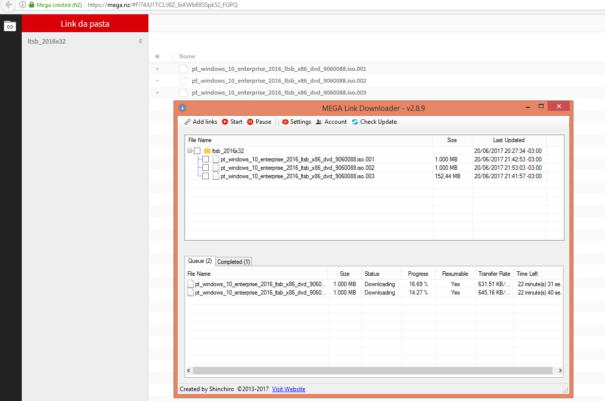Sort by File Name in upper list
The image size is (605, 401).
tap(309, 140)
